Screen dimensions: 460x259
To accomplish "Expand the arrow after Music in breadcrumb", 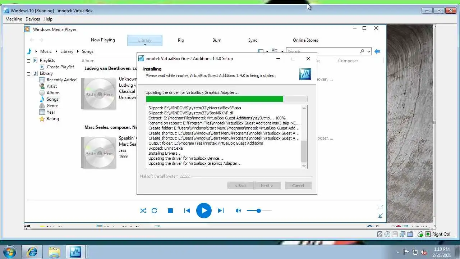I will 57,51.
